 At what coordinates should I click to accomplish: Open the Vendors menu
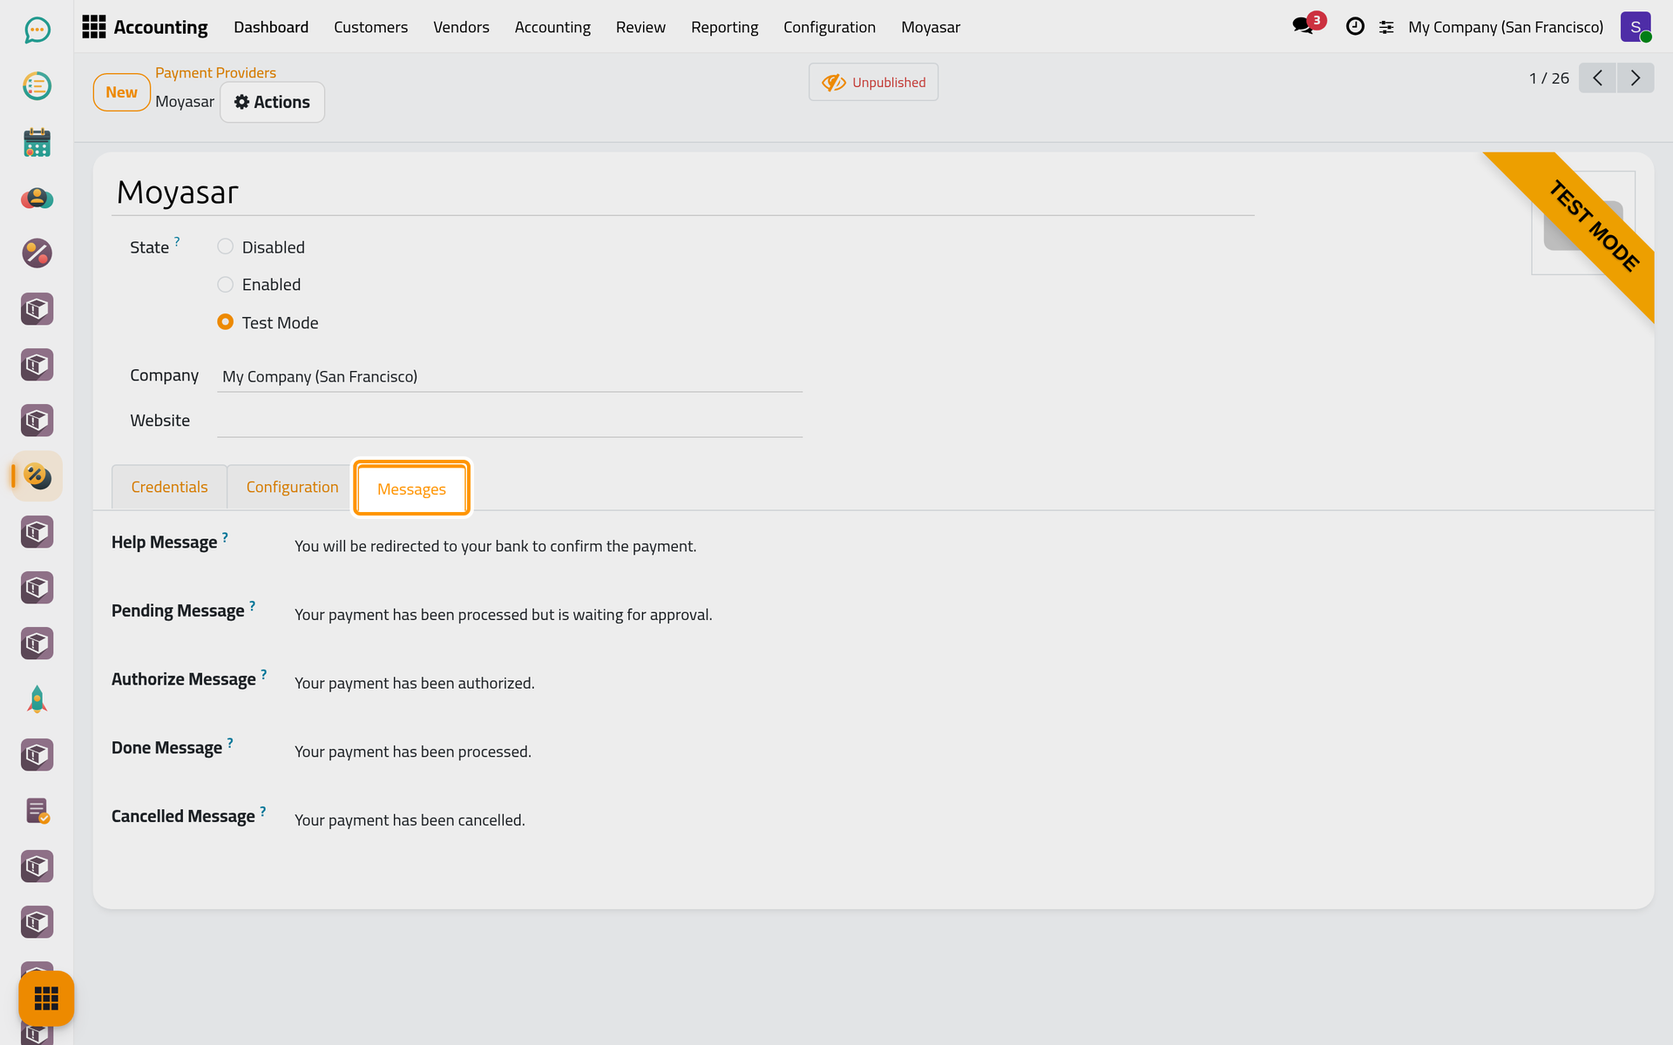click(x=461, y=27)
